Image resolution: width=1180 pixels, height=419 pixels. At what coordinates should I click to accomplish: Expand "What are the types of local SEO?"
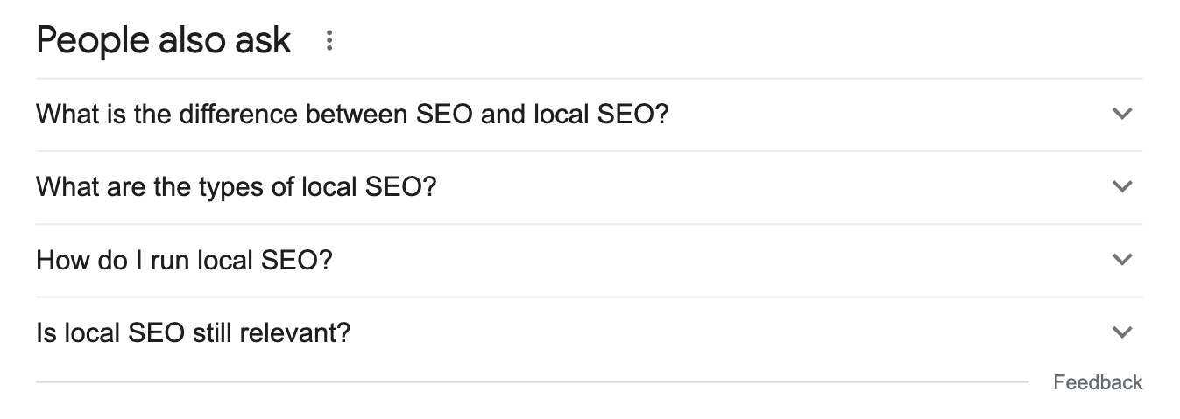(x=236, y=187)
